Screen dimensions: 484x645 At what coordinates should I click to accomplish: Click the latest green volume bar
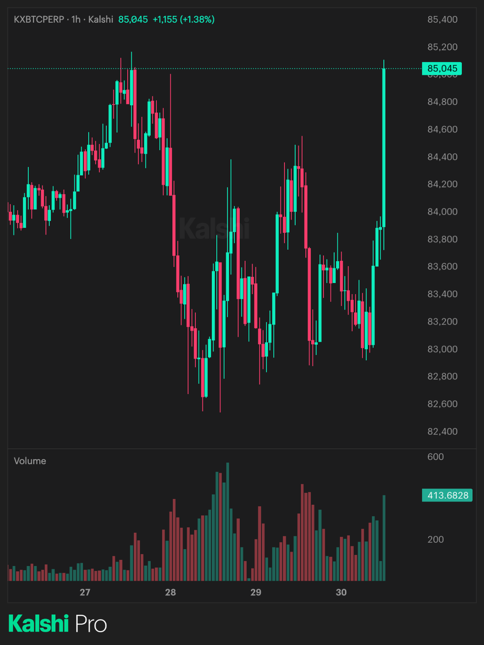pyautogui.click(x=384, y=538)
